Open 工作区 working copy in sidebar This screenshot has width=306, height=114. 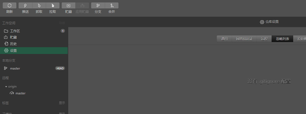point(34,31)
